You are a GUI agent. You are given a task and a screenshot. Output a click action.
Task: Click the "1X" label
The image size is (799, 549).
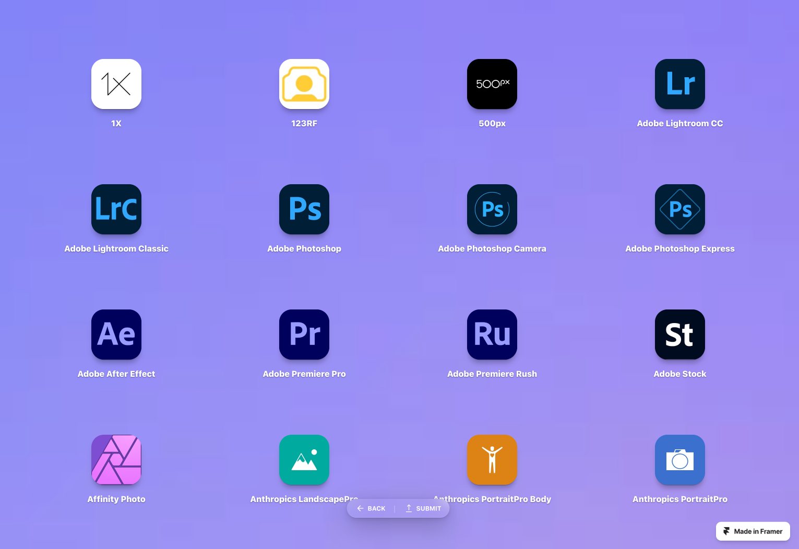(x=116, y=124)
